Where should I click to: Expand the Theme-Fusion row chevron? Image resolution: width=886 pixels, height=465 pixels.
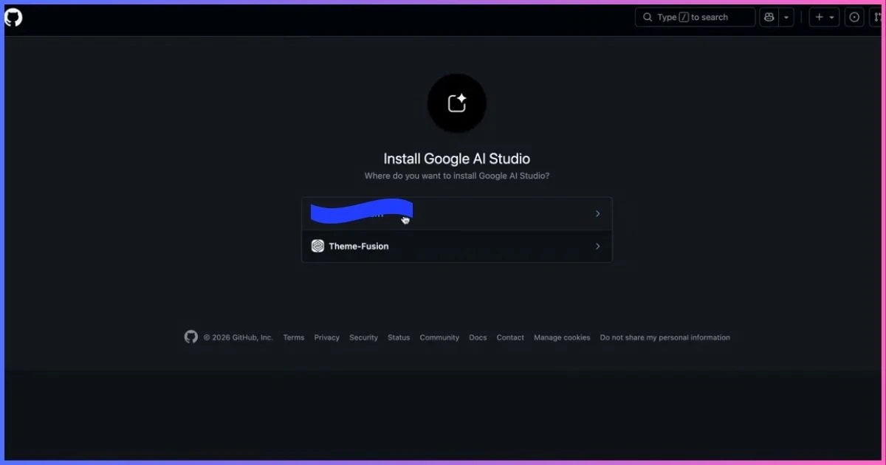coord(597,246)
